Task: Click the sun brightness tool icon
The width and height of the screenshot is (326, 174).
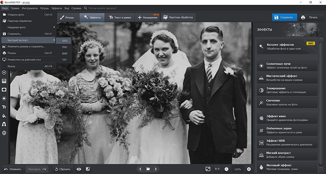Action: pos(4,98)
